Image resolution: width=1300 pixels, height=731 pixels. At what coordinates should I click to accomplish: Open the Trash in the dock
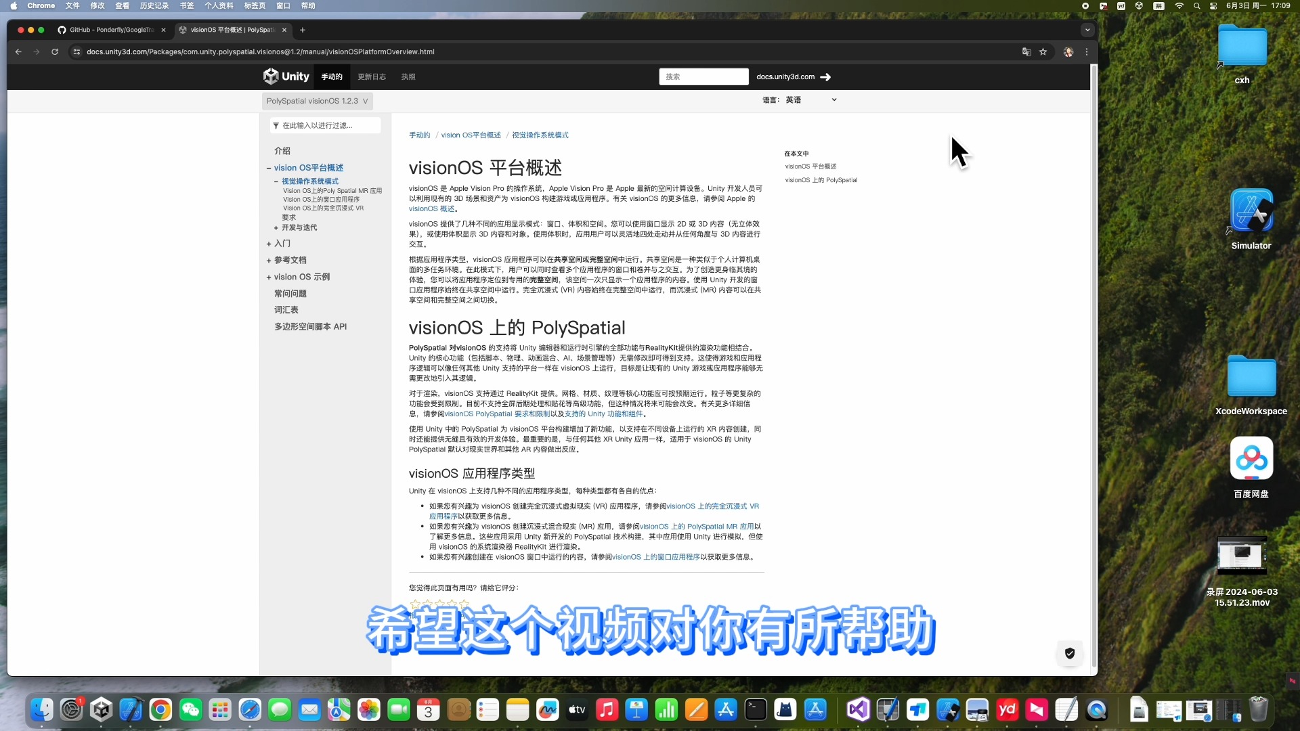tap(1258, 709)
